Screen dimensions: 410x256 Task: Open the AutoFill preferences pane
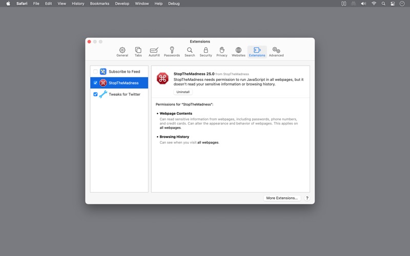(x=154, y=52)
